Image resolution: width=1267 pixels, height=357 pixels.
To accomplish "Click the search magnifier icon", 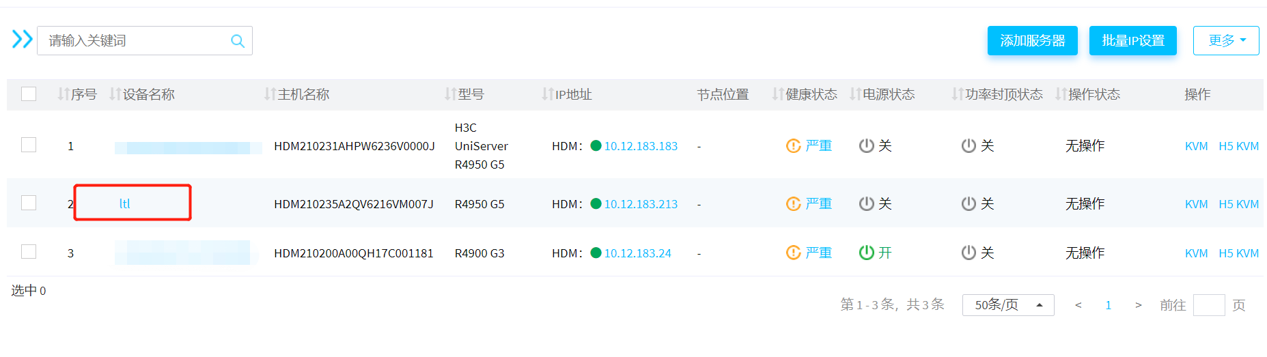I will (x=237, y=41).
